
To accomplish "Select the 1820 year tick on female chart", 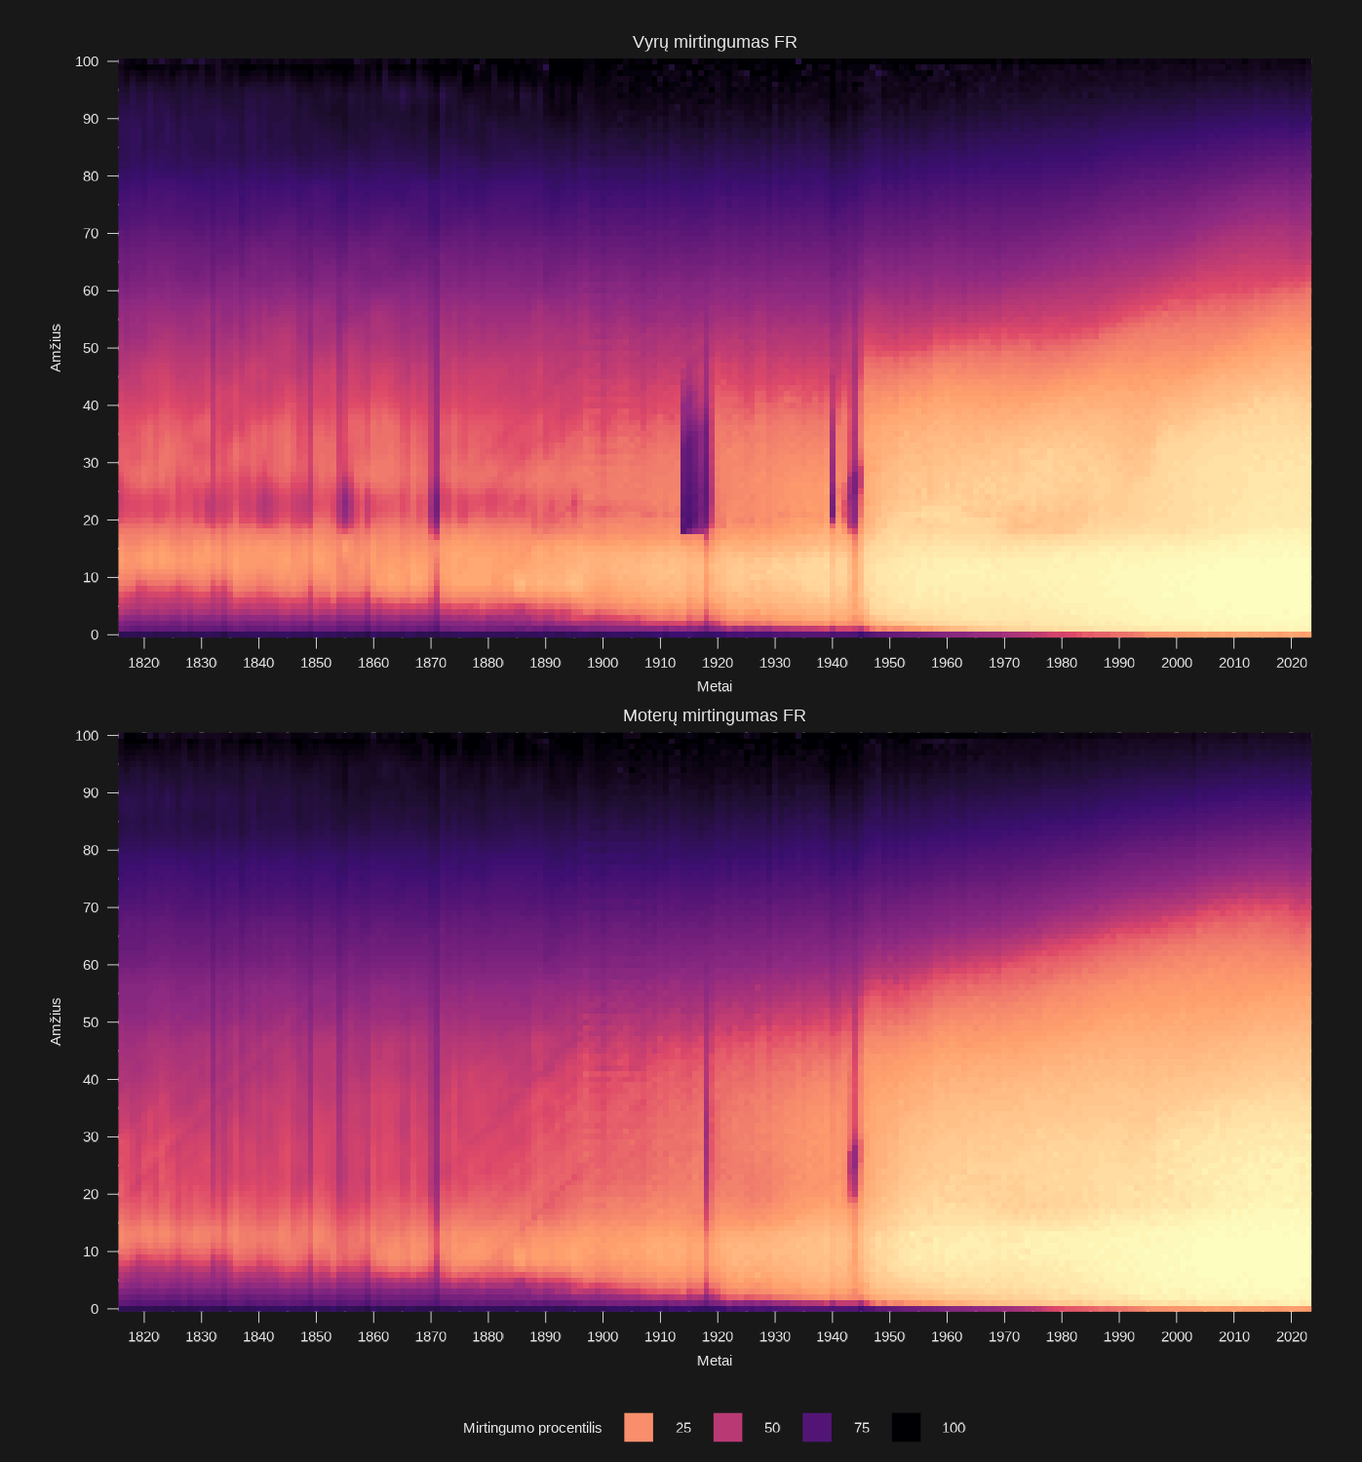I will [144, 1336].
